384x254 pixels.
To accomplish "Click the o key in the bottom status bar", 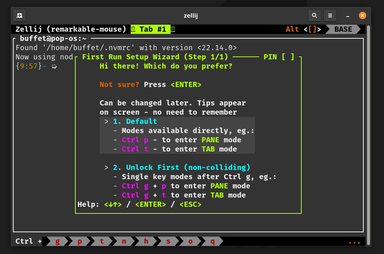I will coord(190,241).
